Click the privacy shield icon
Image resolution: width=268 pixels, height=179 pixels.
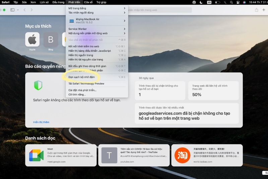coord(38,86)
